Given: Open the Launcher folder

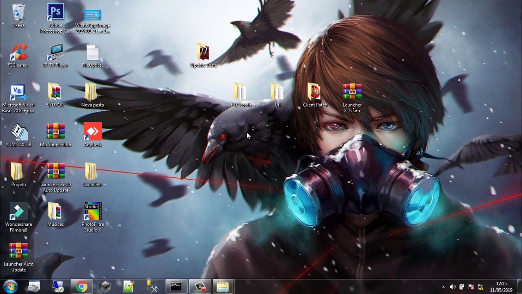Looking at the screenshot, I should click(93, 175).
